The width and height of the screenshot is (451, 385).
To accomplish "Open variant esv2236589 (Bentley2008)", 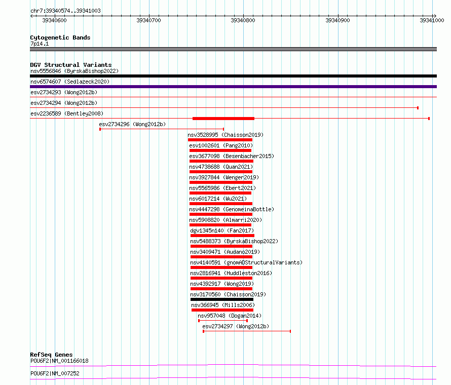I will [x=67, y=113].
